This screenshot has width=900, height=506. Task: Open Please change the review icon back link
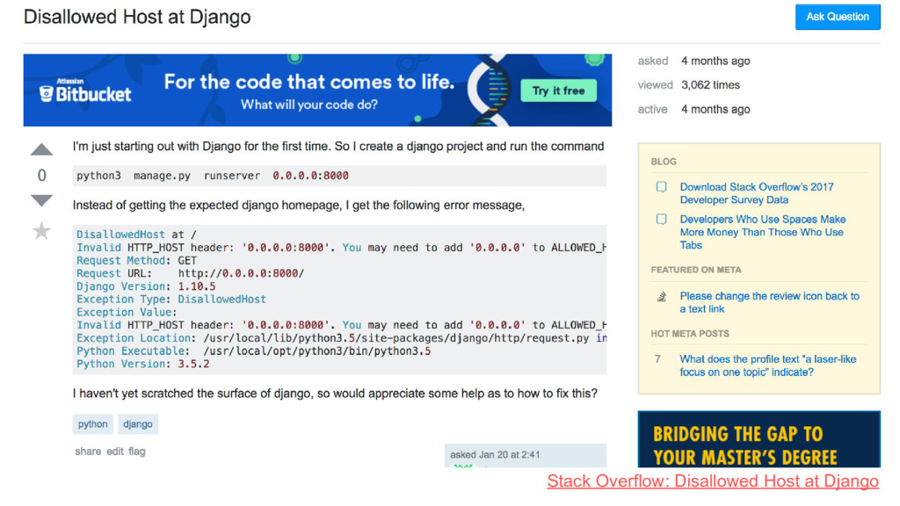pyautogui.click(x=769, y=302)
